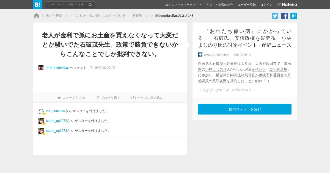Click the Hatena Bookmark B! logo
The width and height of the screenshot is (330, 173).
pyautogui.click(x=38, y=5)
